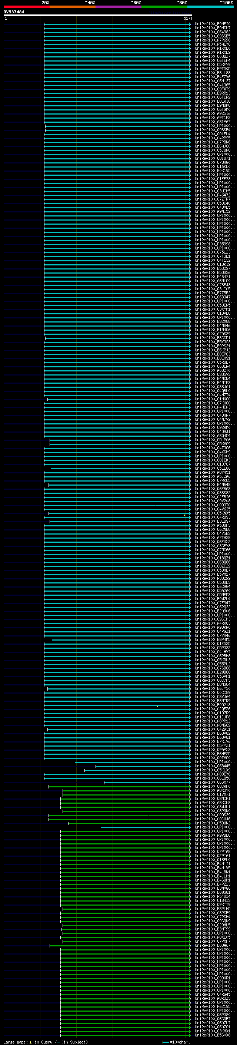This screenshot has width=237, height=1045.
Task: Click the red 20% identity legend segment
Action: (x=26, y=7)
